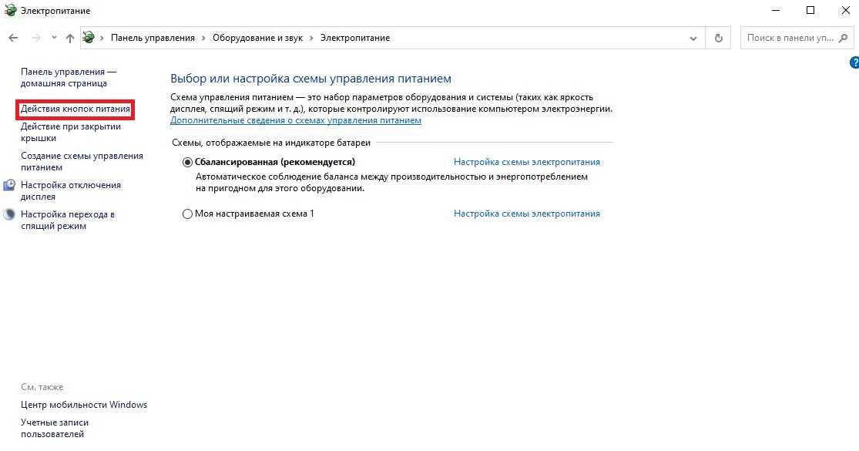Screen dimensions: 859x451
Task: Open help via the blue question icon
Action: coord(854,62)
